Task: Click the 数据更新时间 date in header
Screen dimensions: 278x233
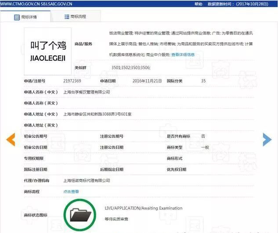Action: click(x=238, y=4)
